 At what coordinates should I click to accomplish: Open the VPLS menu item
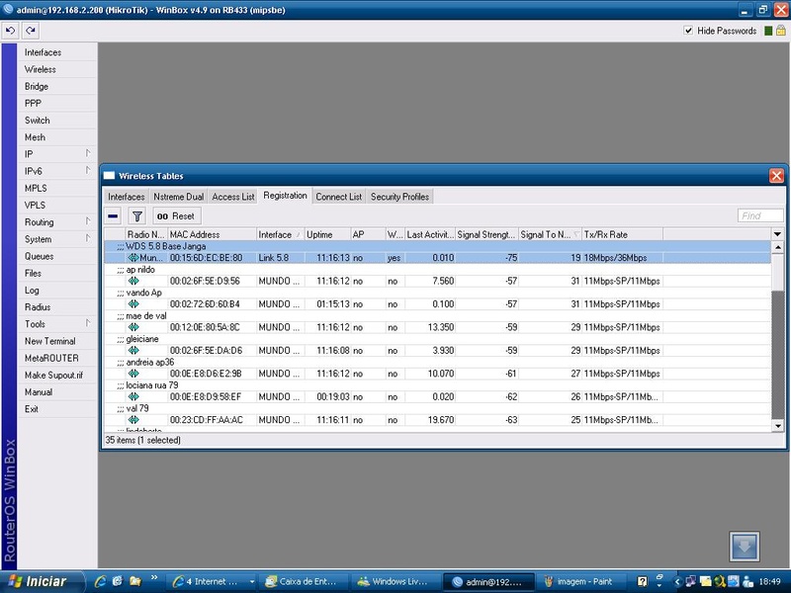tap(57, 206)
